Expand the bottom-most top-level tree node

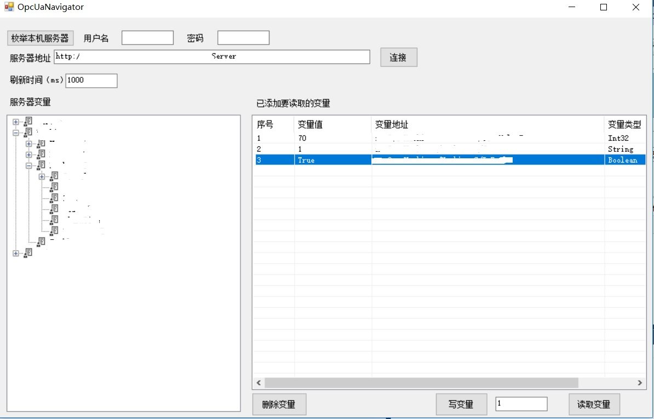16,253
